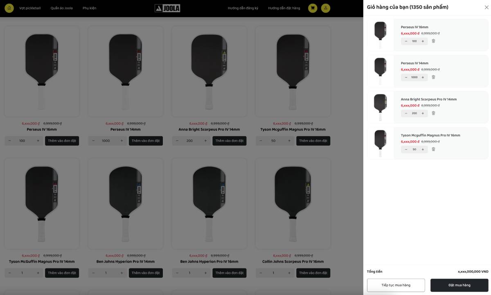491x295 pixels.
Task: Go to Quần áo Joola menu
Action: 62,8
